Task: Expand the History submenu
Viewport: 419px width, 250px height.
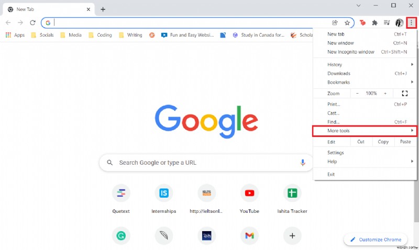Action: pyautogui.click(x=365, y=64)
